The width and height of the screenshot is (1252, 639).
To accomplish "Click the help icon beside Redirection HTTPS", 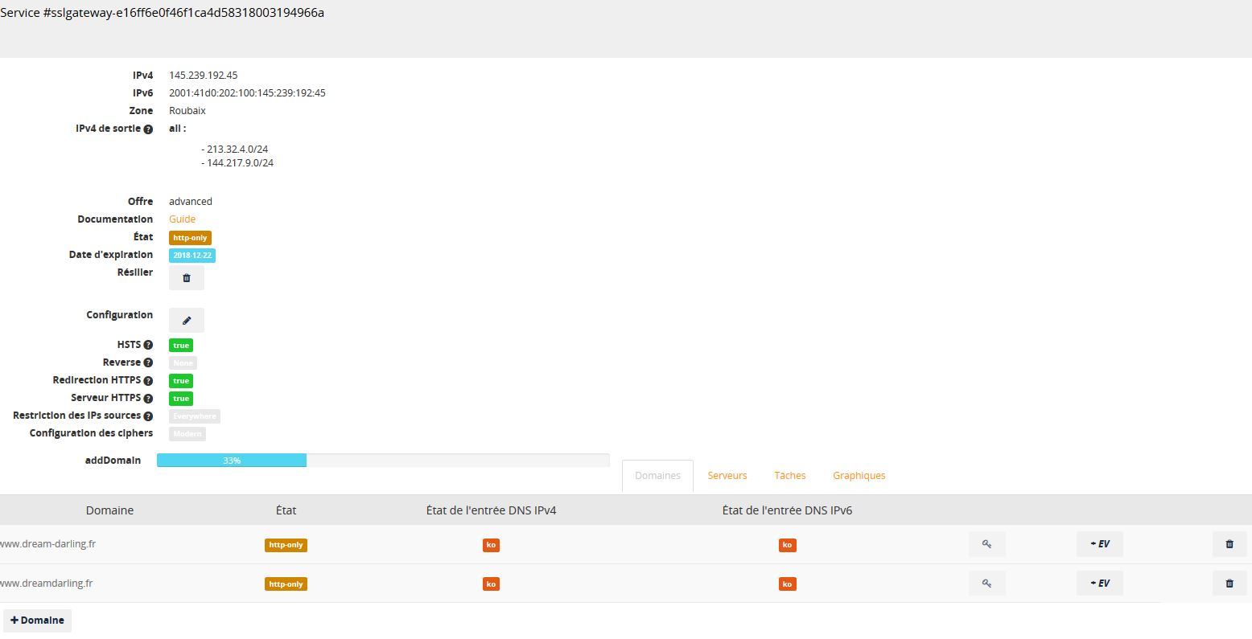I will coord(148,380).
